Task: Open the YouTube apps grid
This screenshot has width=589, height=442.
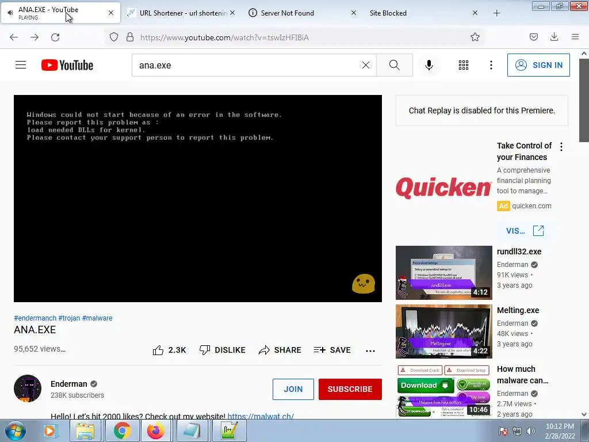Action: click(x=464, y=65)
